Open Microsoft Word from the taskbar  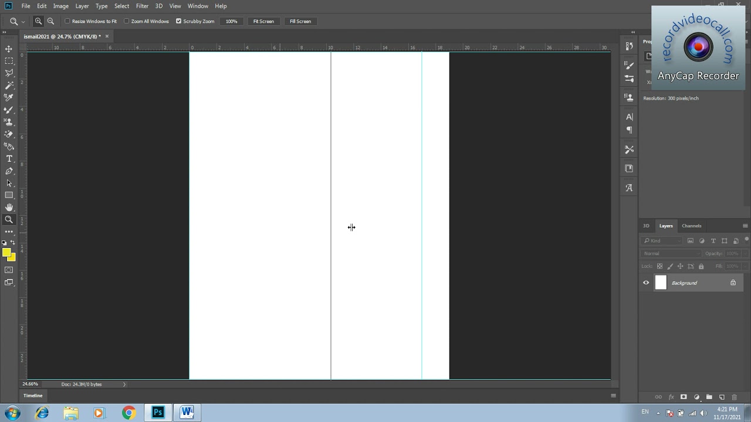pyautogui.click(x=187, y=413)
